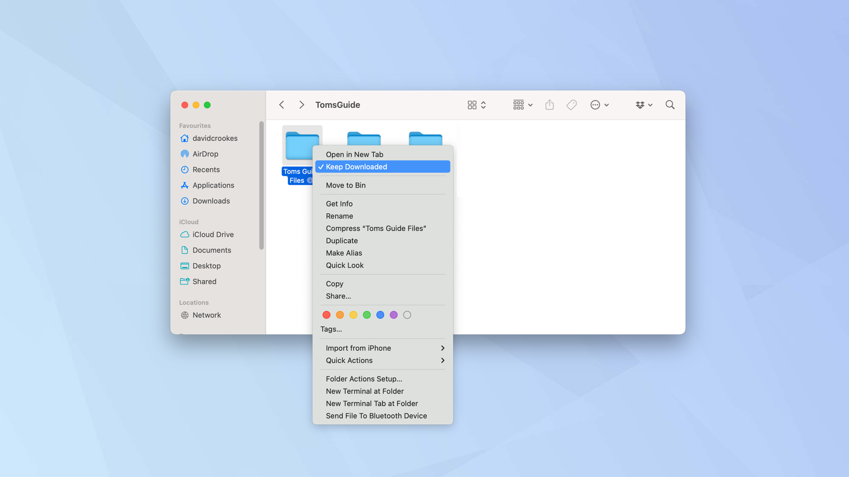Open AirDrop from the sidebar
This screenshot has width=849, height=477.
205,153
